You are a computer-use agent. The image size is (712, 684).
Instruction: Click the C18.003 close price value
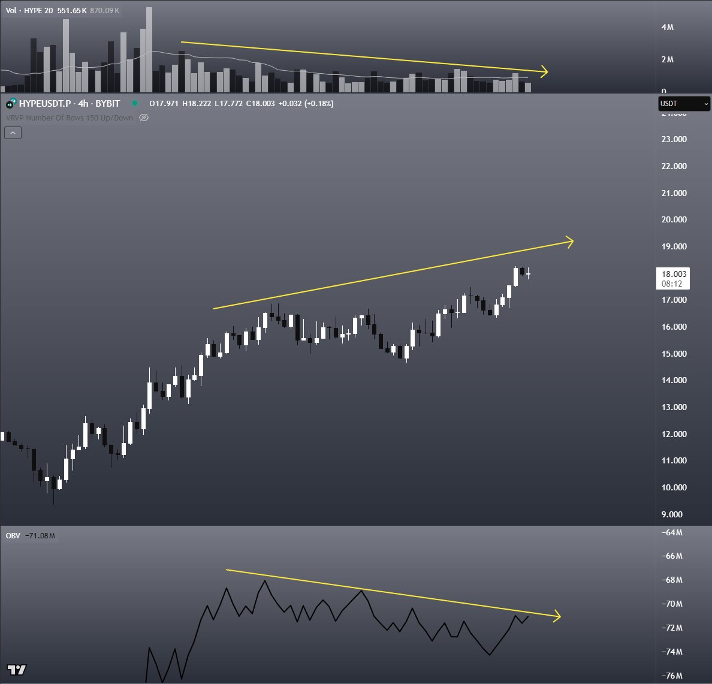[260, 104]
